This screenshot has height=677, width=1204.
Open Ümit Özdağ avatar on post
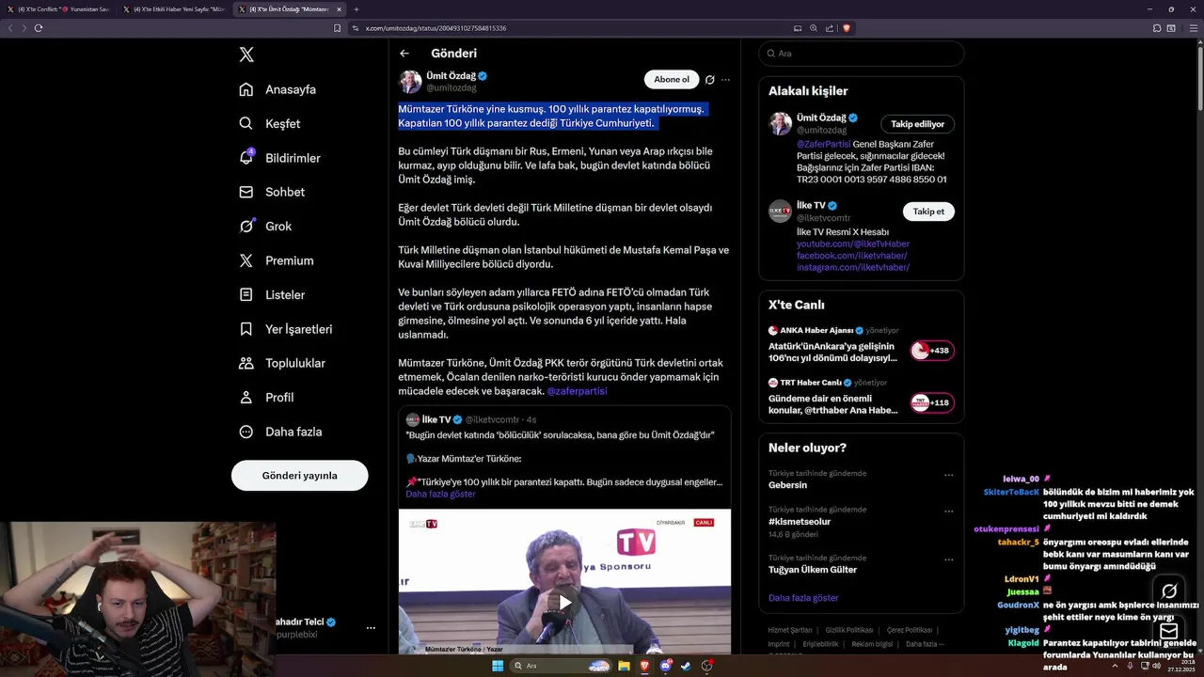(x=410, y=81)
